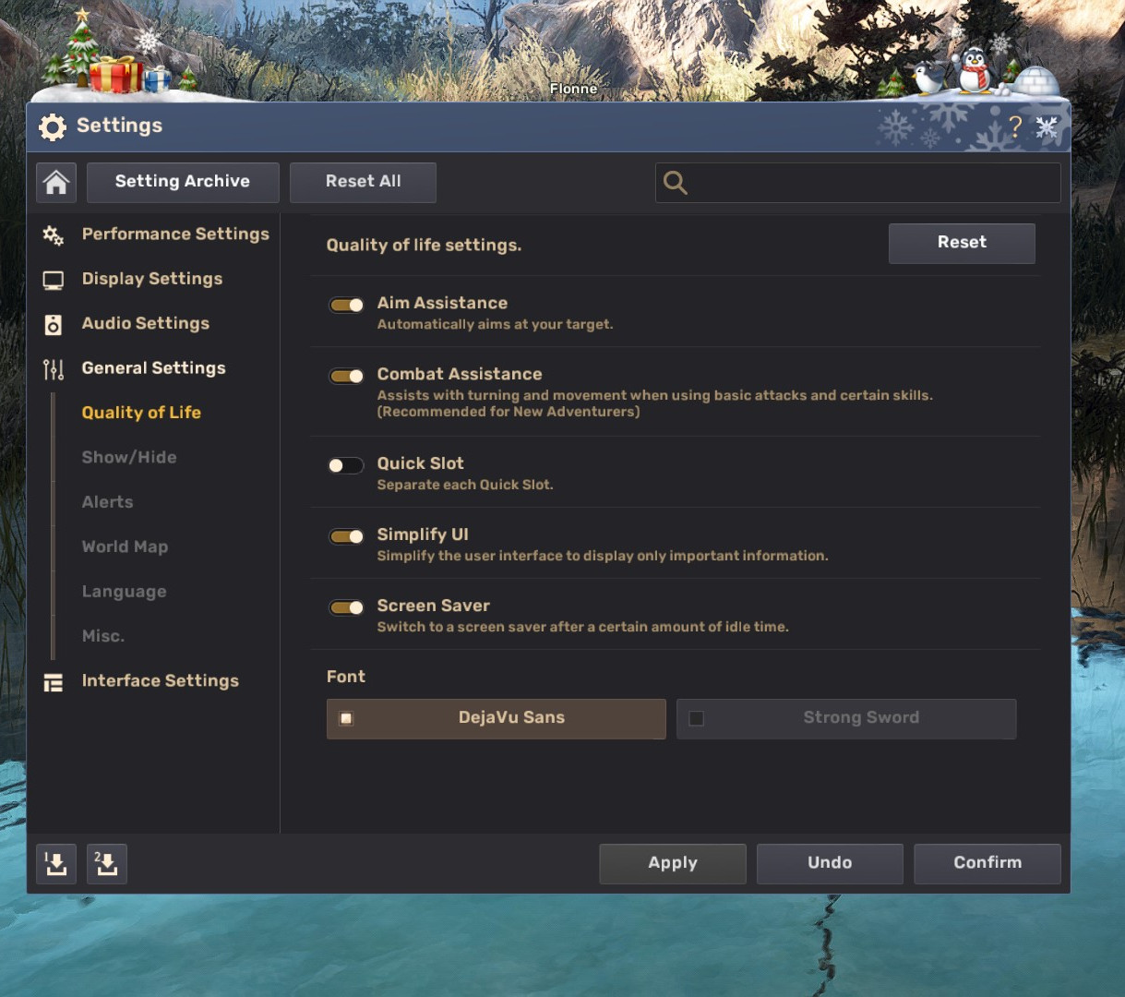Click Reset for quality of life settings

(962, 243)
